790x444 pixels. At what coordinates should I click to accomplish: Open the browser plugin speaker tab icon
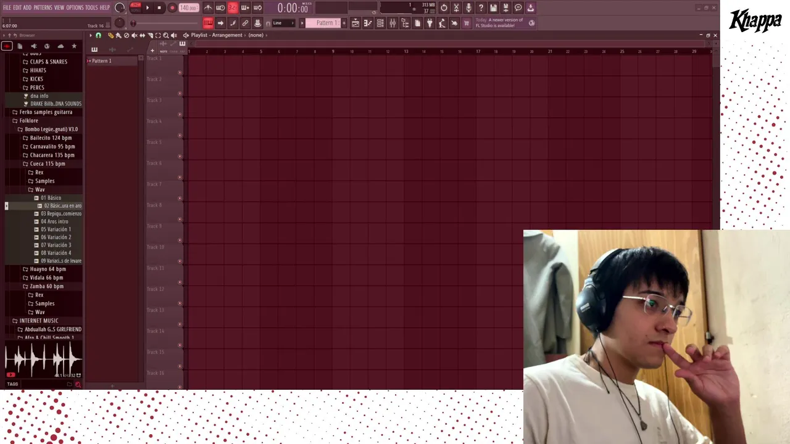[33, 46]
